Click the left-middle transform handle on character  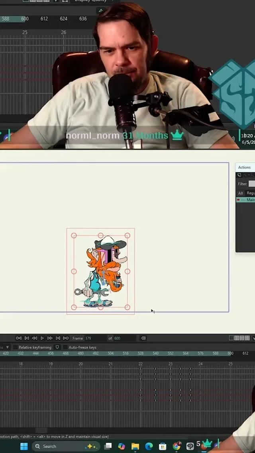pos(74,271)
